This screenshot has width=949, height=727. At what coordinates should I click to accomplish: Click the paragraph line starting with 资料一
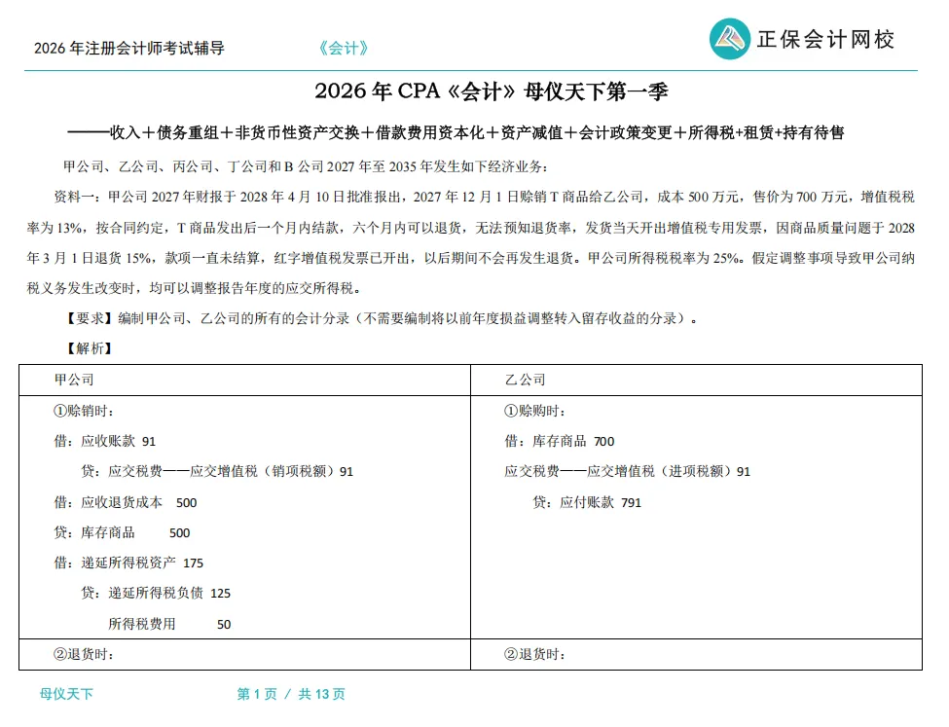484,197
